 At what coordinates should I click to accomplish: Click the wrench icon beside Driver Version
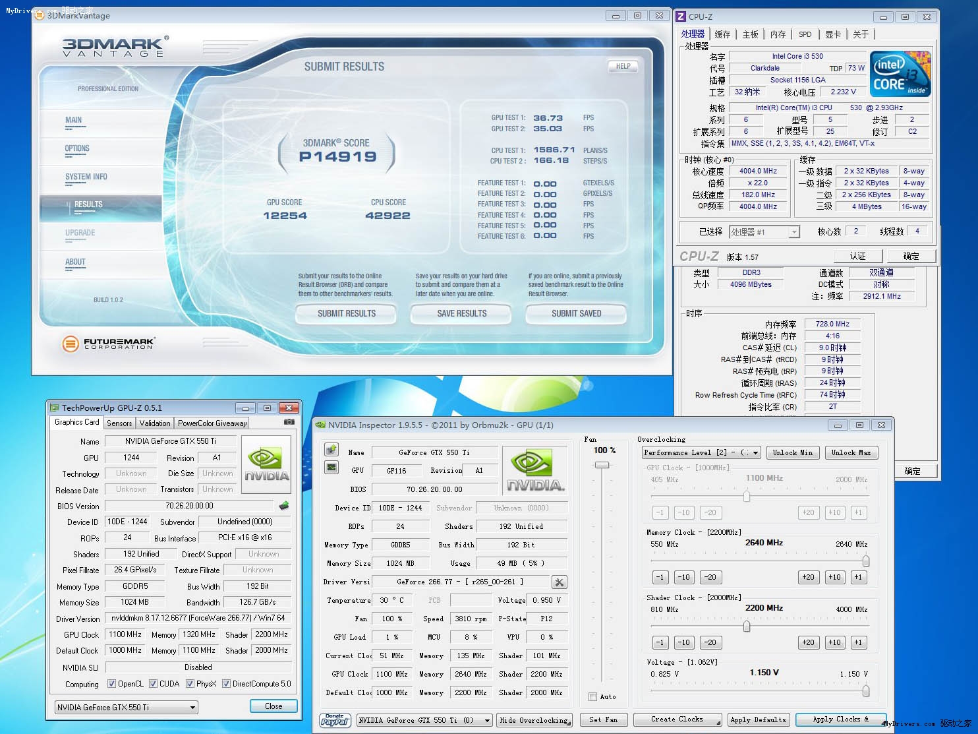(x=559, y=582)
